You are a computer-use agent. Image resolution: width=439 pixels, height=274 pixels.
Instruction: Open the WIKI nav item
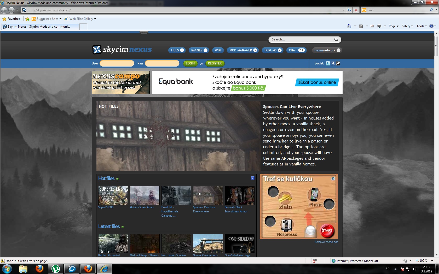pyautogui.click(x=218, y=50)
